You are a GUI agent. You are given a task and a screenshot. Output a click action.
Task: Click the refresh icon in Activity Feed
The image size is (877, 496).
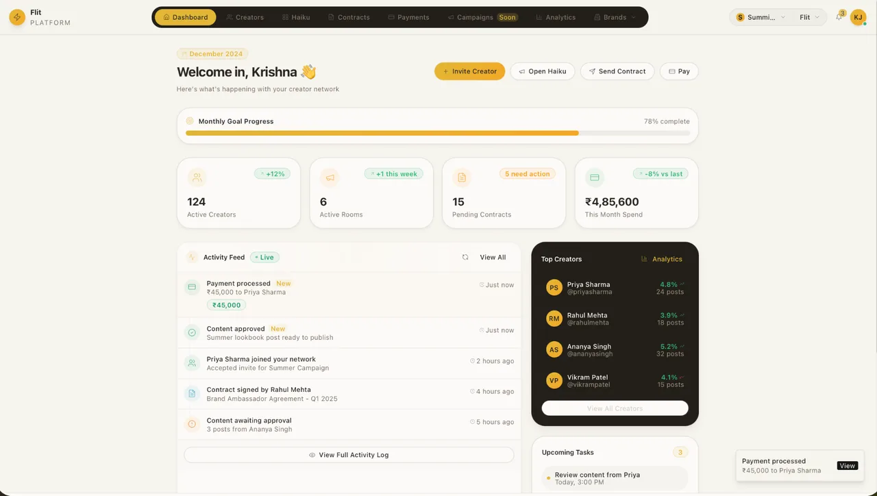click(465, 257)
